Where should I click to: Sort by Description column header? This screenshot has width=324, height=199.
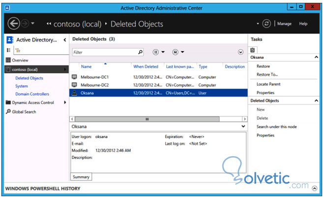pos(235,66)
